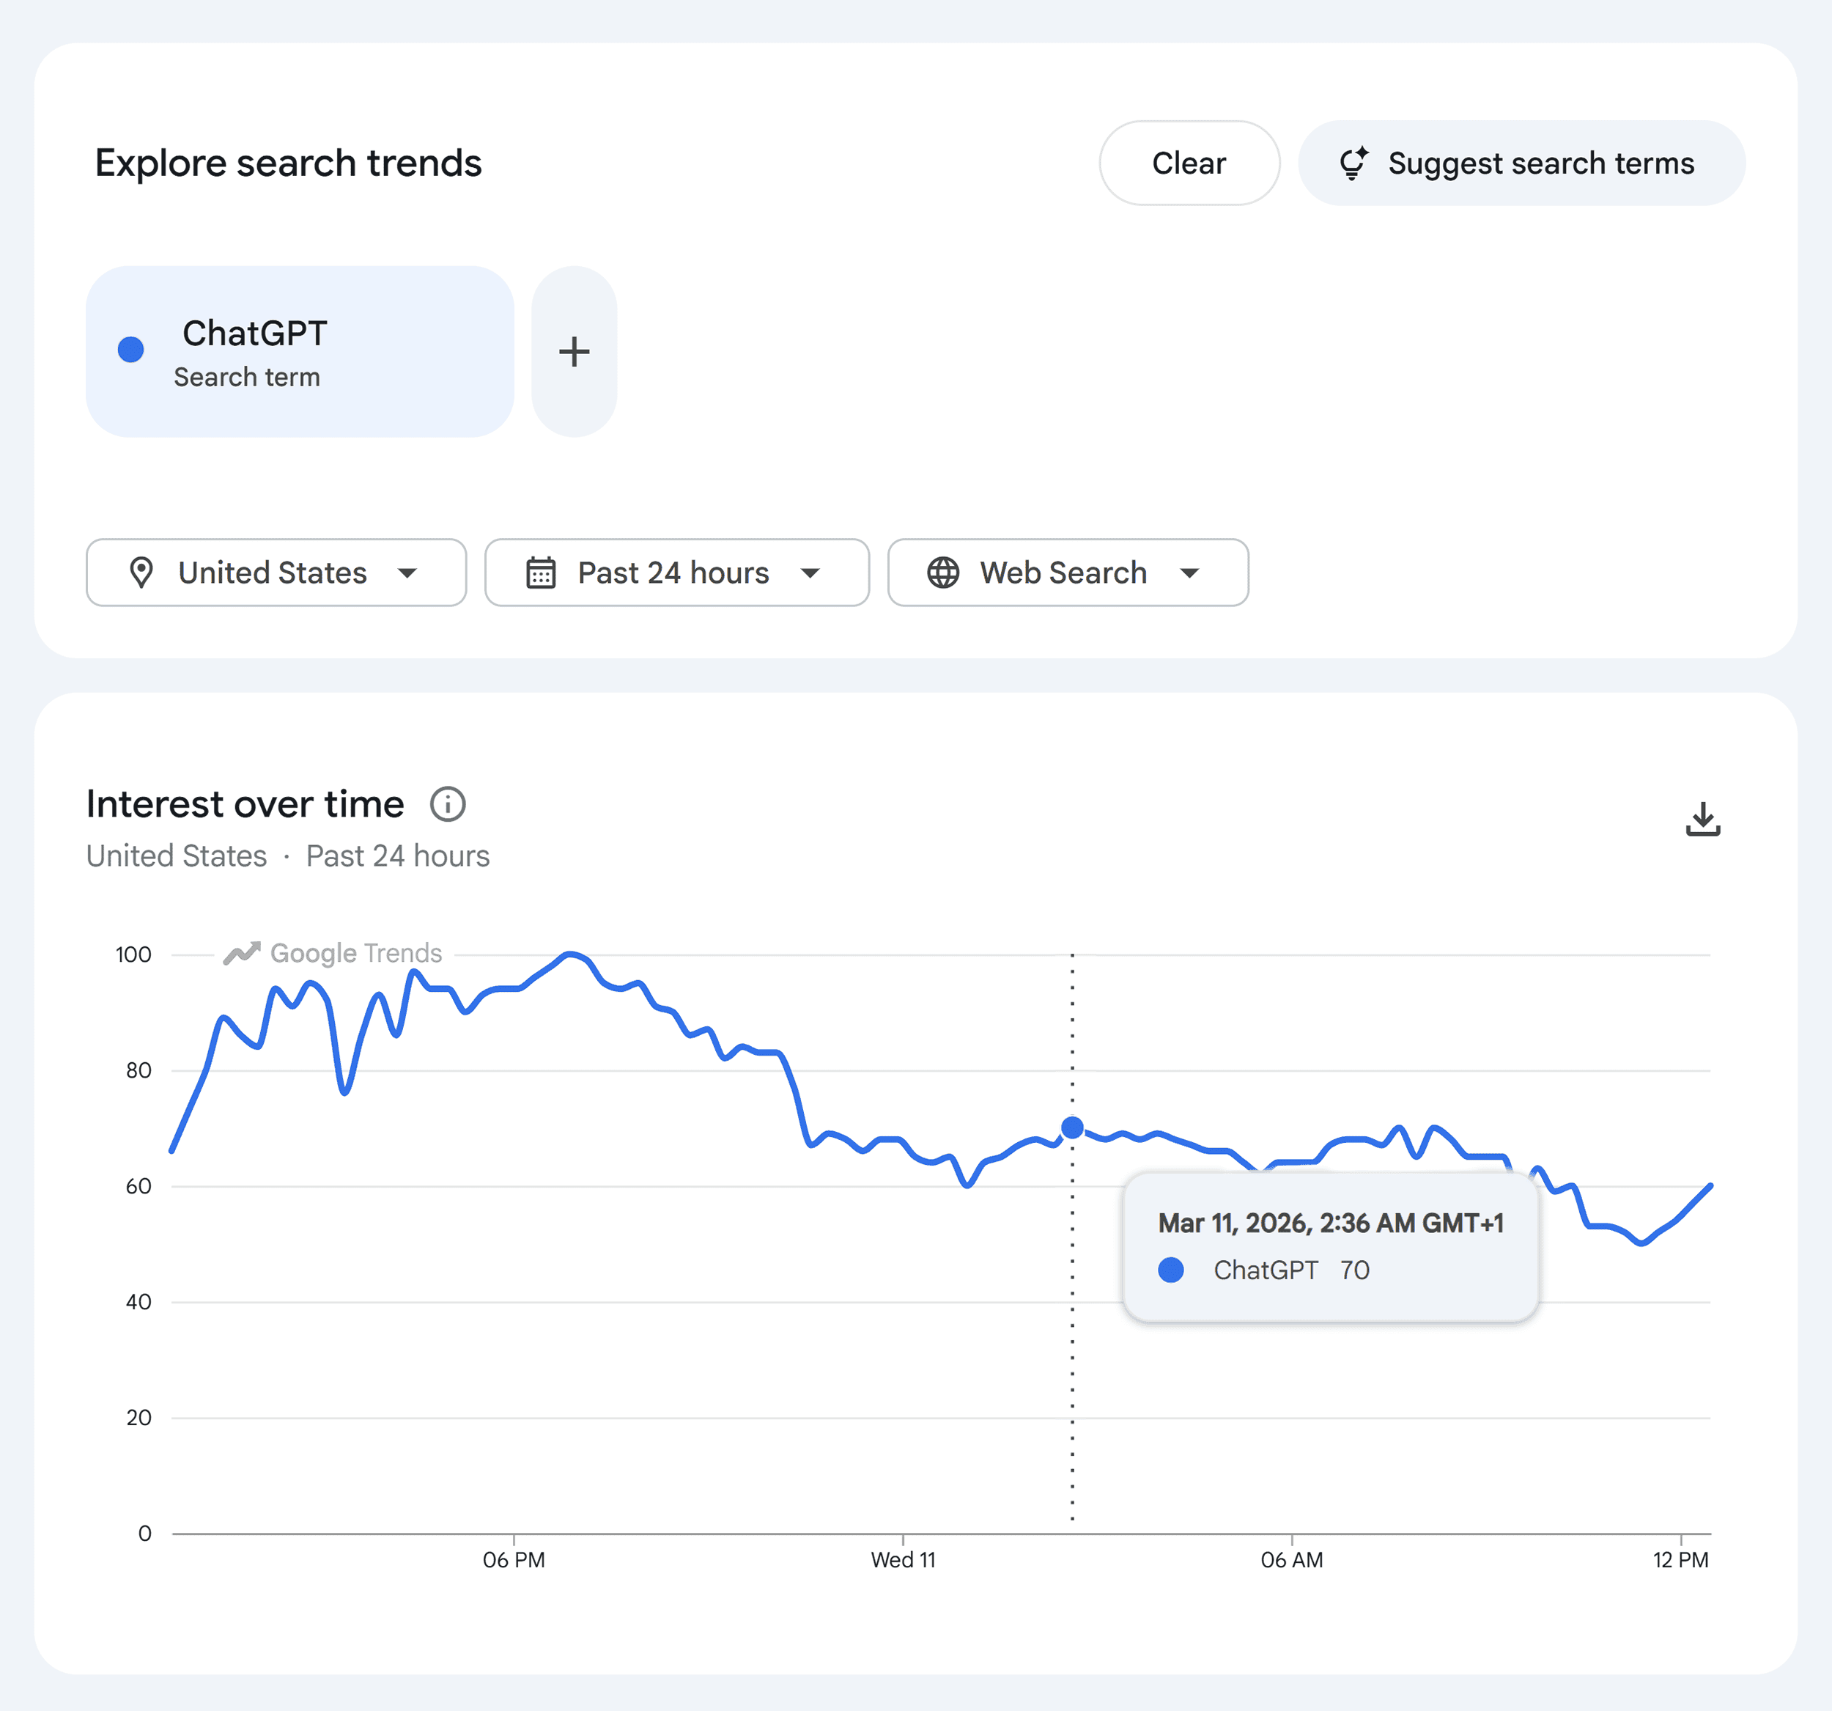Click the Wed 11 axis label on the chart
This screenshot has width=1832, height=1711.
[x=904, y=1560]
